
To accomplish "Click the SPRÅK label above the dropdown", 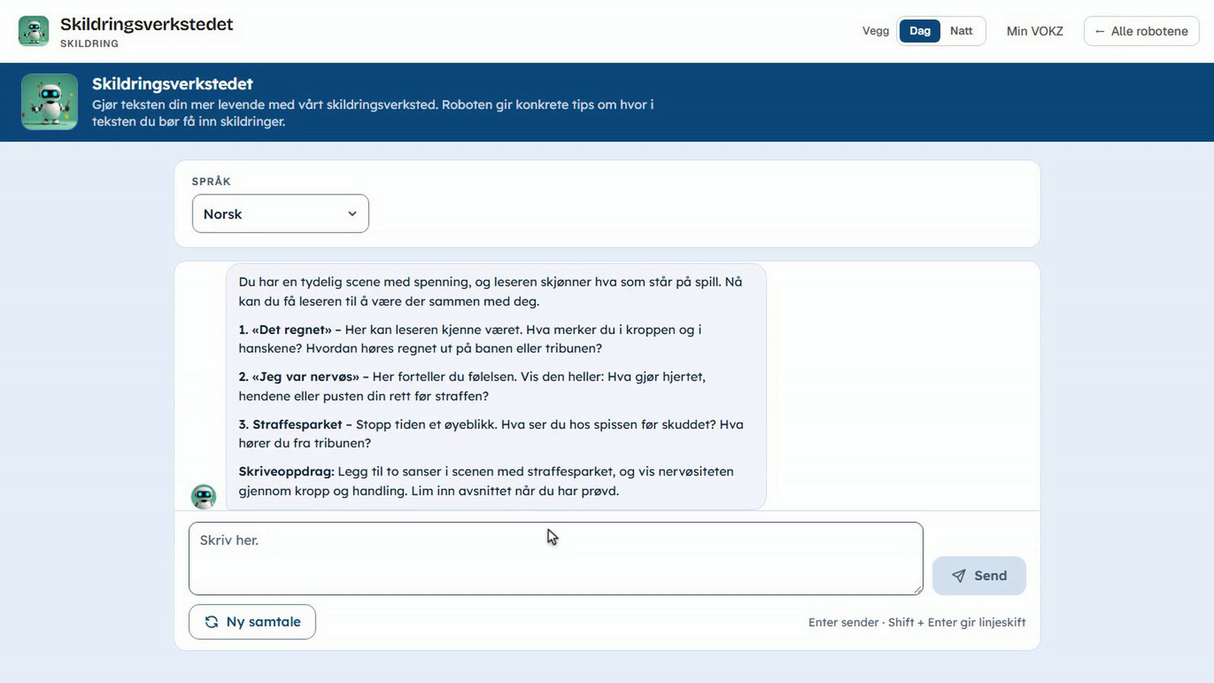I will click(211, 182).
